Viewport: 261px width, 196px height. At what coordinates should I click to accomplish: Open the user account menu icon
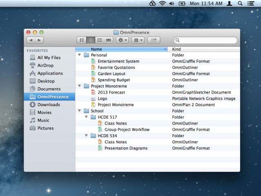(229, 3)
